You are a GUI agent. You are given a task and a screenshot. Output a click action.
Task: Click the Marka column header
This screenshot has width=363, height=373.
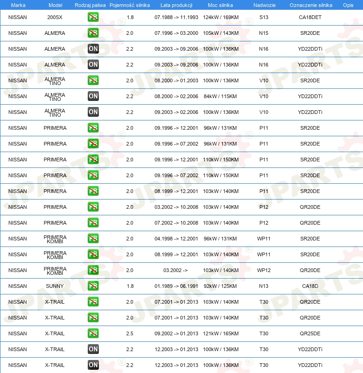tap(18, 5)
